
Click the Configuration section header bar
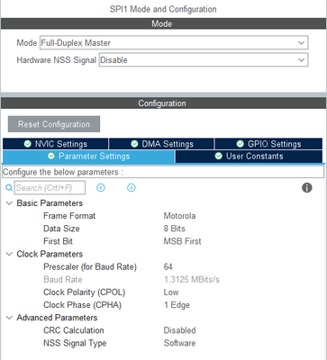(163, 103)
